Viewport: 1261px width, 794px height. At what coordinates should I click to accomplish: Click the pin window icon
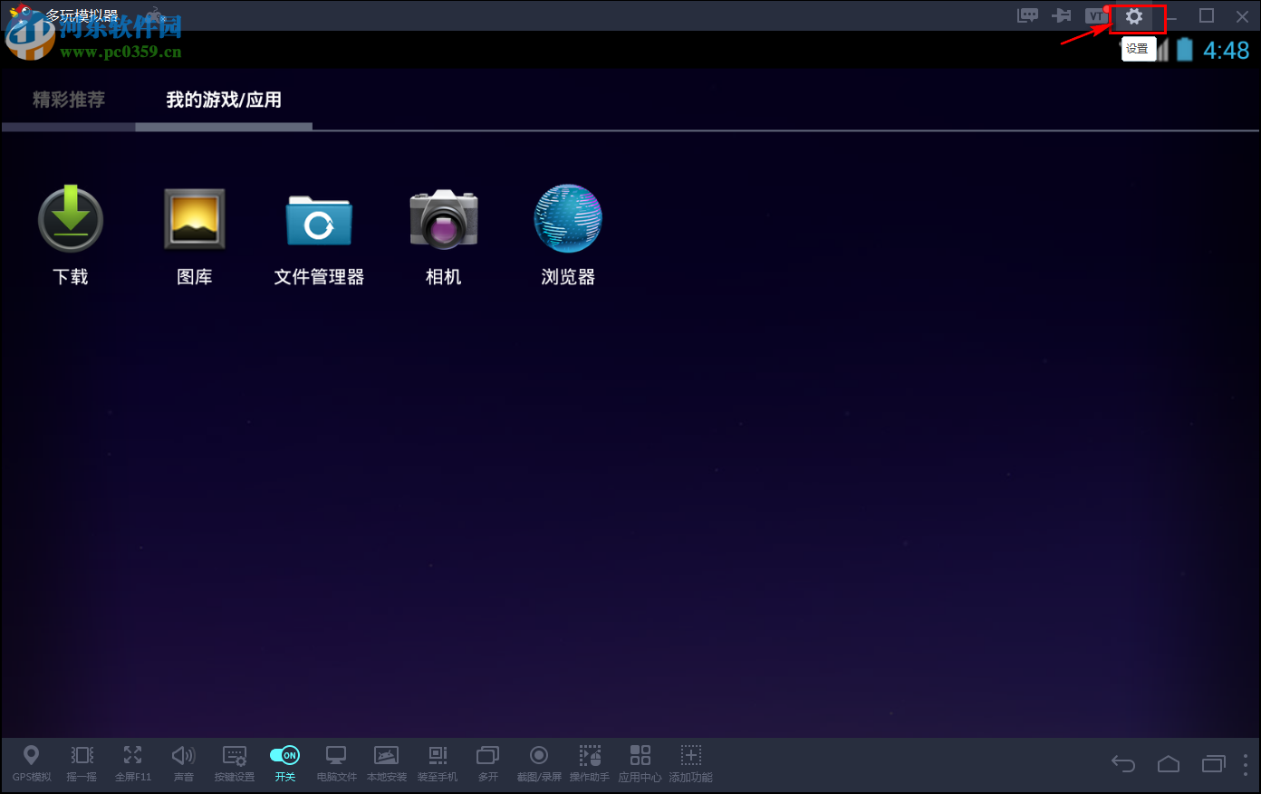pyautogui.click(x=1061, y=15)
